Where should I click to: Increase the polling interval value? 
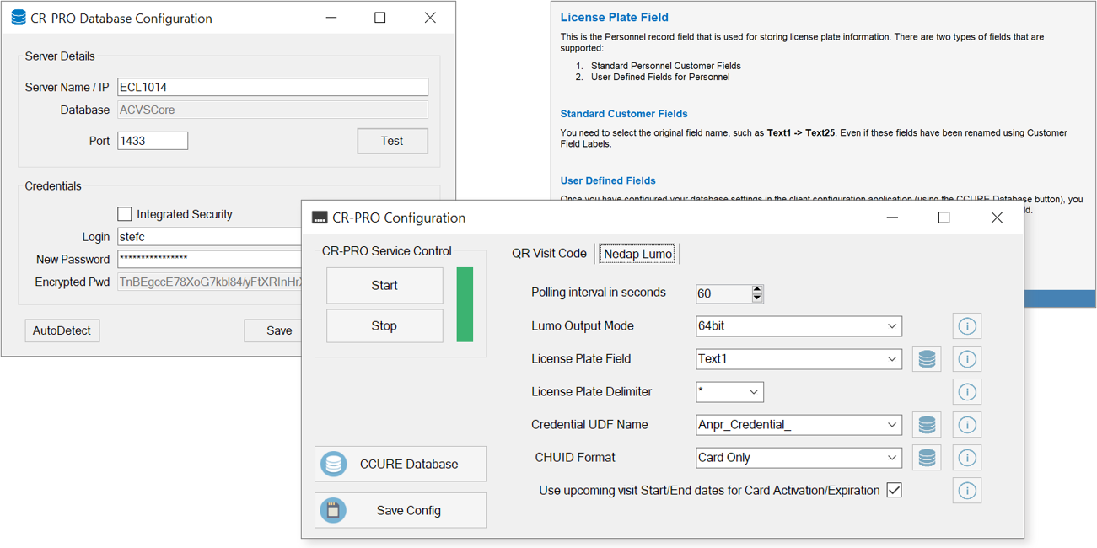click(x=757, y=289)
